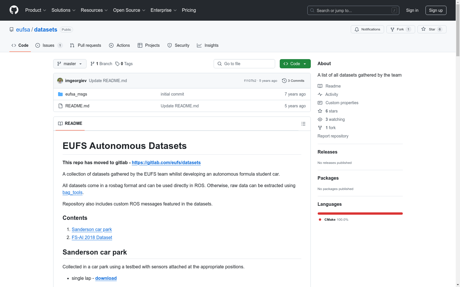
Task: Open the README.md file name
Action: click(x=77, y=106)
